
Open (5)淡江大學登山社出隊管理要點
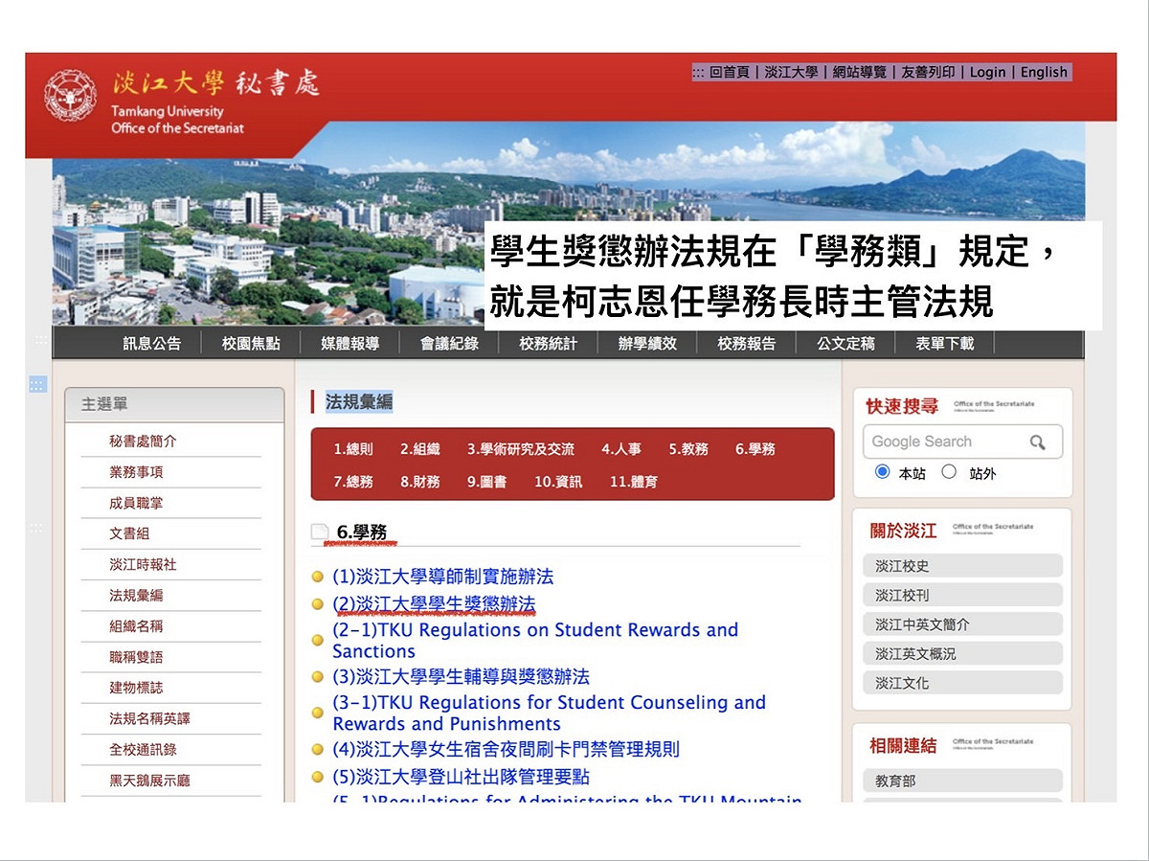pyautogui.click(x=461, y=777)
